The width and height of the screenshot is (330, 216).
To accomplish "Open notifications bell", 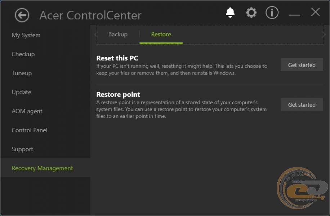I will pos(230,13).
